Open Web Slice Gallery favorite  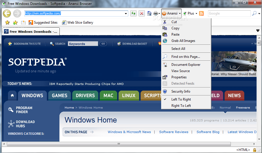tap(77, 23)
